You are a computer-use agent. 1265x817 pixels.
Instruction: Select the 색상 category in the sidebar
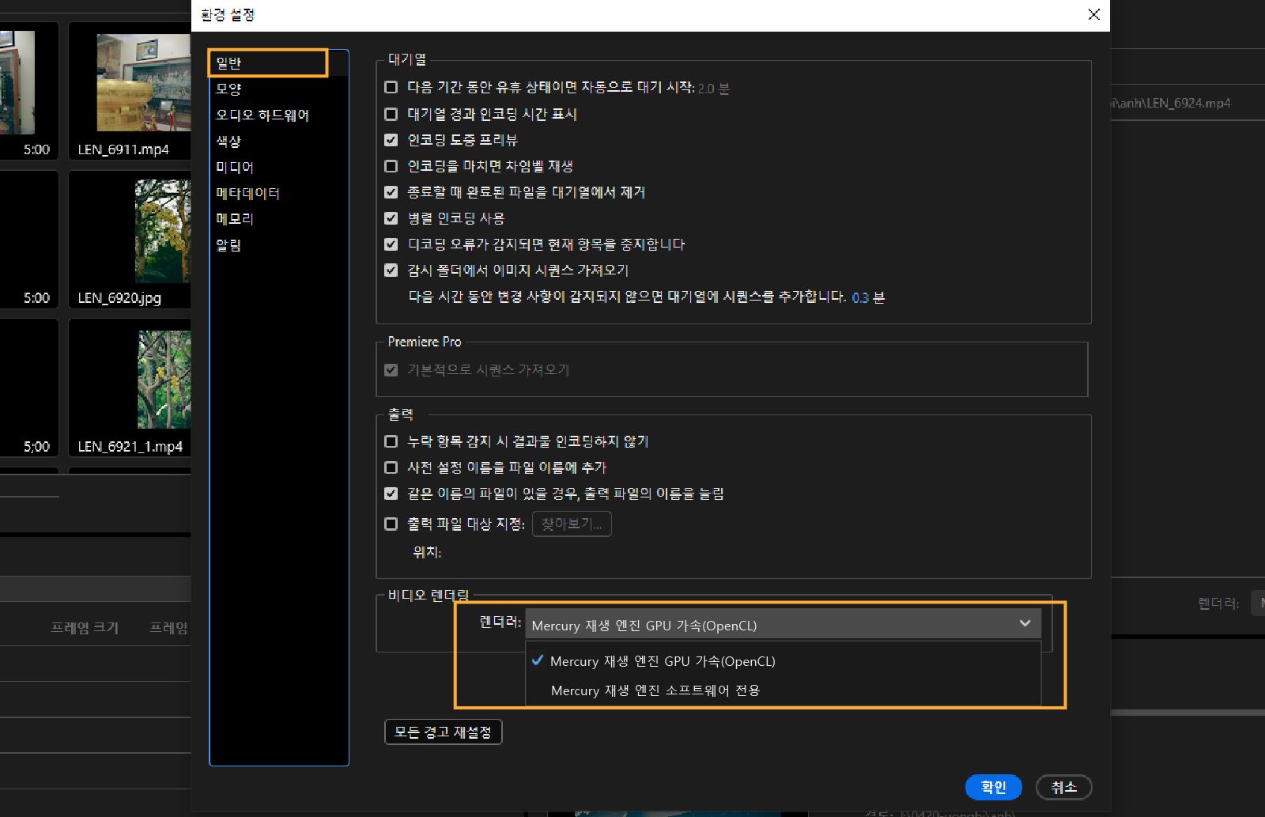tap(228, 141)
